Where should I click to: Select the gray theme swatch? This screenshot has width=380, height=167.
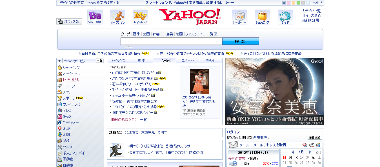point(303,3)
